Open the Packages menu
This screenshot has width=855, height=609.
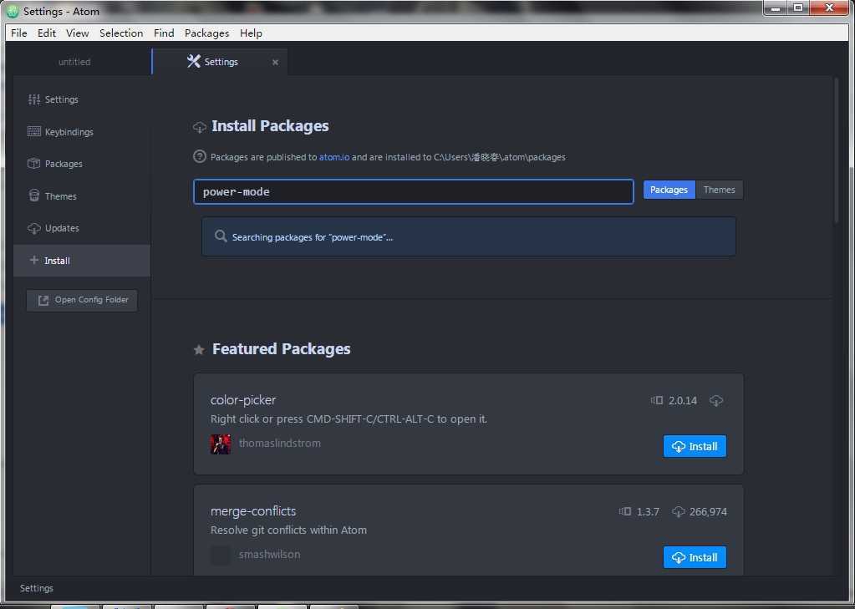click(206, 33)
